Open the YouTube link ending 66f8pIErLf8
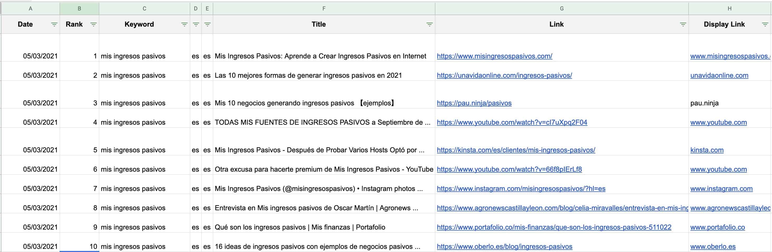Viewport: 772px width, 252px height. (x=509, y=169)
